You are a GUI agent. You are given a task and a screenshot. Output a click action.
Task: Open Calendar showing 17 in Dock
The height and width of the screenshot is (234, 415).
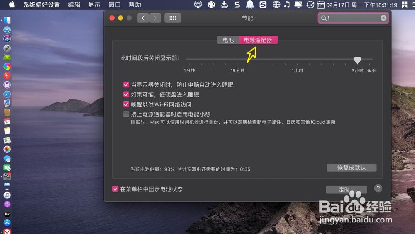(x=7, y=122)
